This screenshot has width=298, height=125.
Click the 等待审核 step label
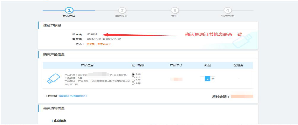[x=228, y=16]
